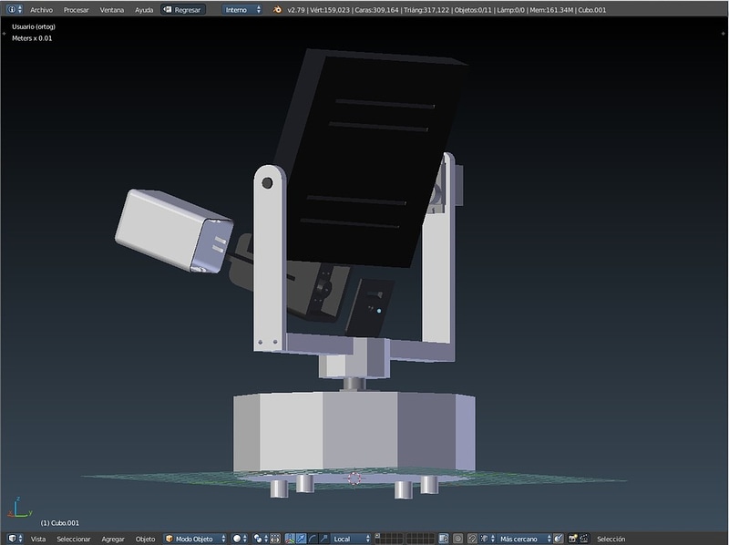The height and width of the screenshot is (545, 729).
Task: Click the Blender logo in info header
Action: pos(277,10)
